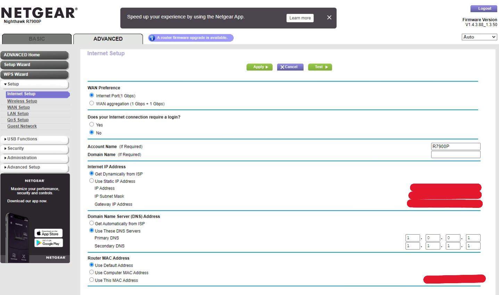
Task: Switch to the BASIC tab
Action: tap(37, 39)
